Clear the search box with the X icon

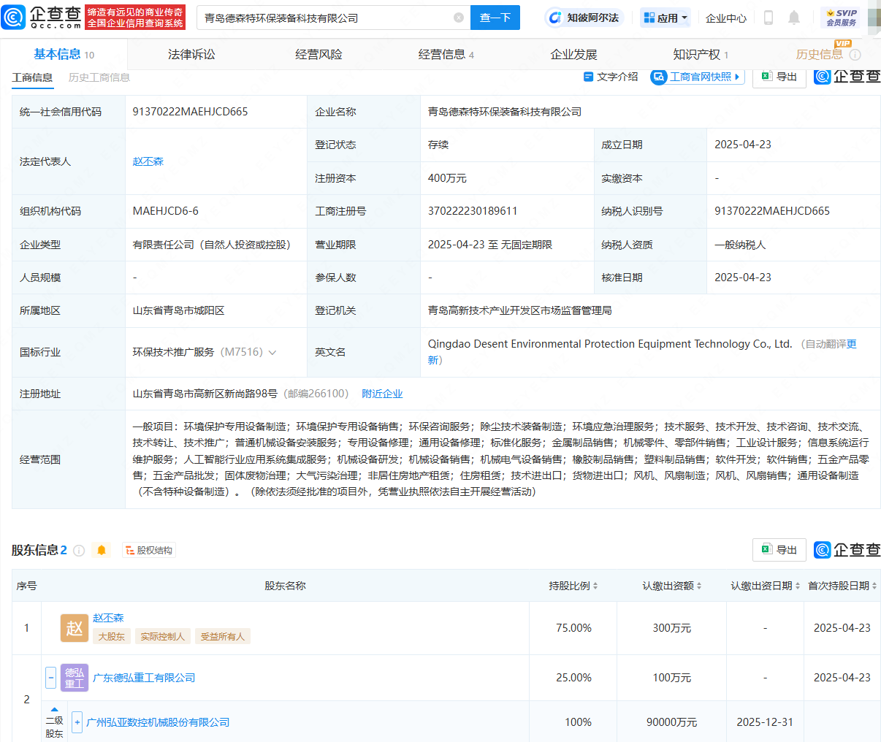[x=459, y=18]
